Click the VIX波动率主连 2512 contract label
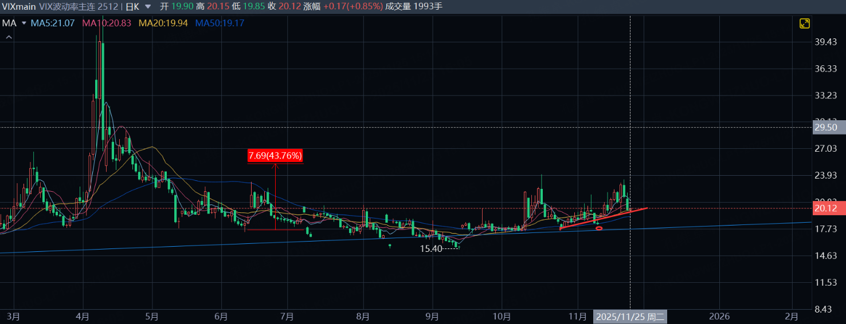The width and height of the screenshot is (846, 324). tap(78, 6)
